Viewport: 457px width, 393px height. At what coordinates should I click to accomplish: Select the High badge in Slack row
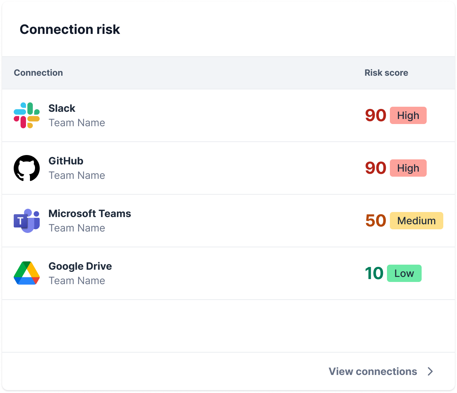(408, 115)
